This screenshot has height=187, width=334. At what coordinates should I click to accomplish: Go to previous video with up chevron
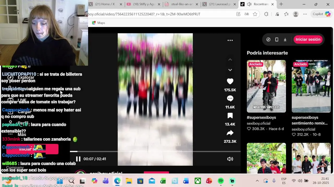click(230, 60)
